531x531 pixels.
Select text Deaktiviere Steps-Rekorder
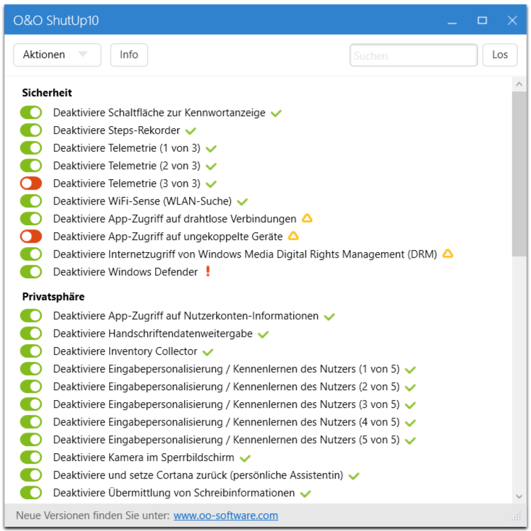point(117,130)
